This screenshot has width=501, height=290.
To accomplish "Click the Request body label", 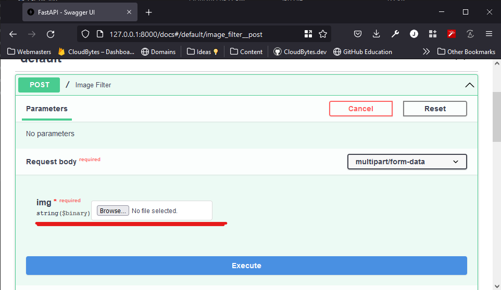I will pyautogui.click(x=51, y=162).
